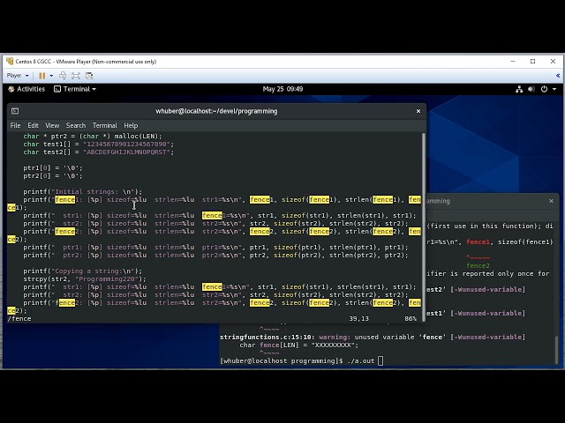Click the network status icon in top bar

519,89
